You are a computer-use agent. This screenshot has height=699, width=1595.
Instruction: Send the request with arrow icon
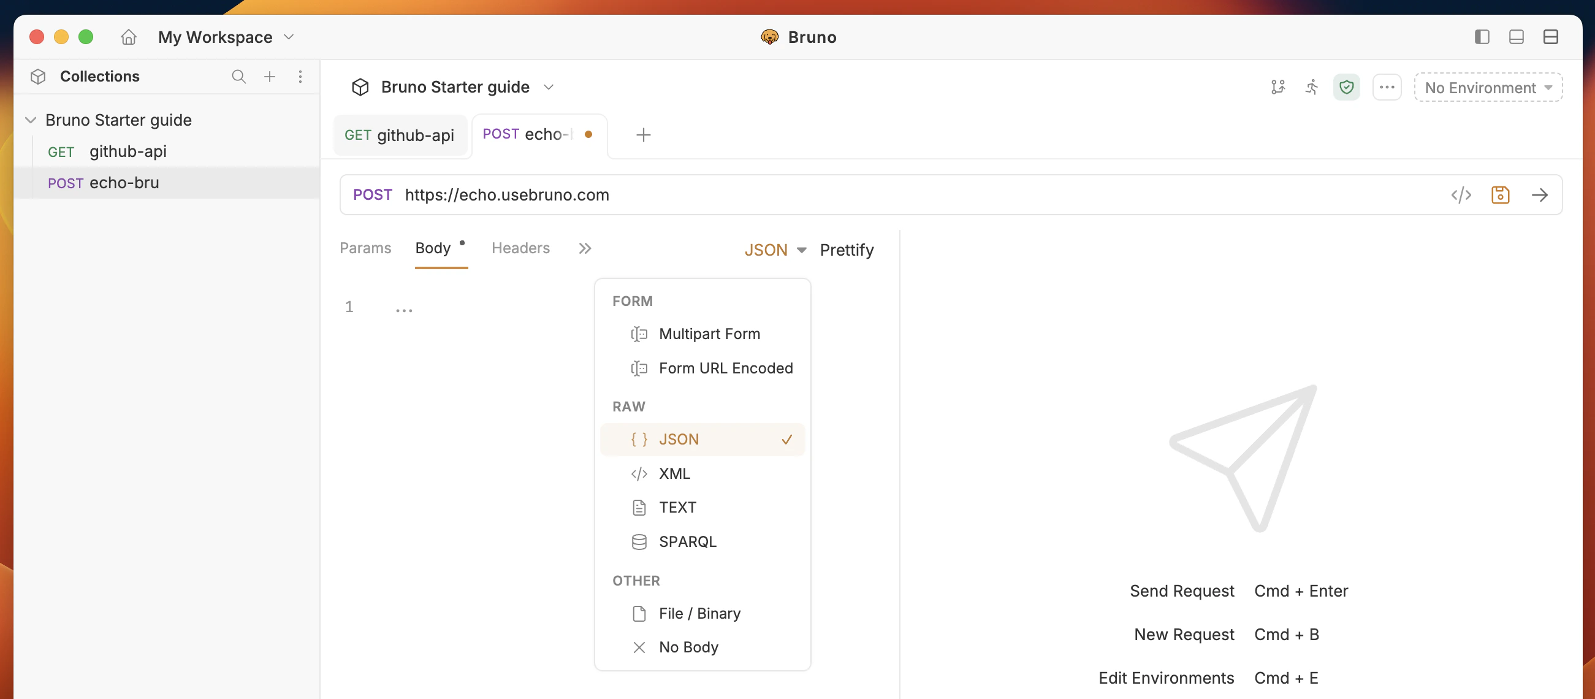click(1539, 195)
